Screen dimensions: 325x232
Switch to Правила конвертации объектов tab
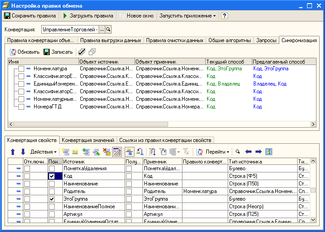tap(41, 40)
